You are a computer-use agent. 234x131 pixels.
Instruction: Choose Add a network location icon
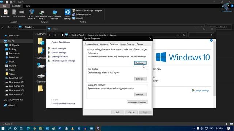click(x=55, y=15)
